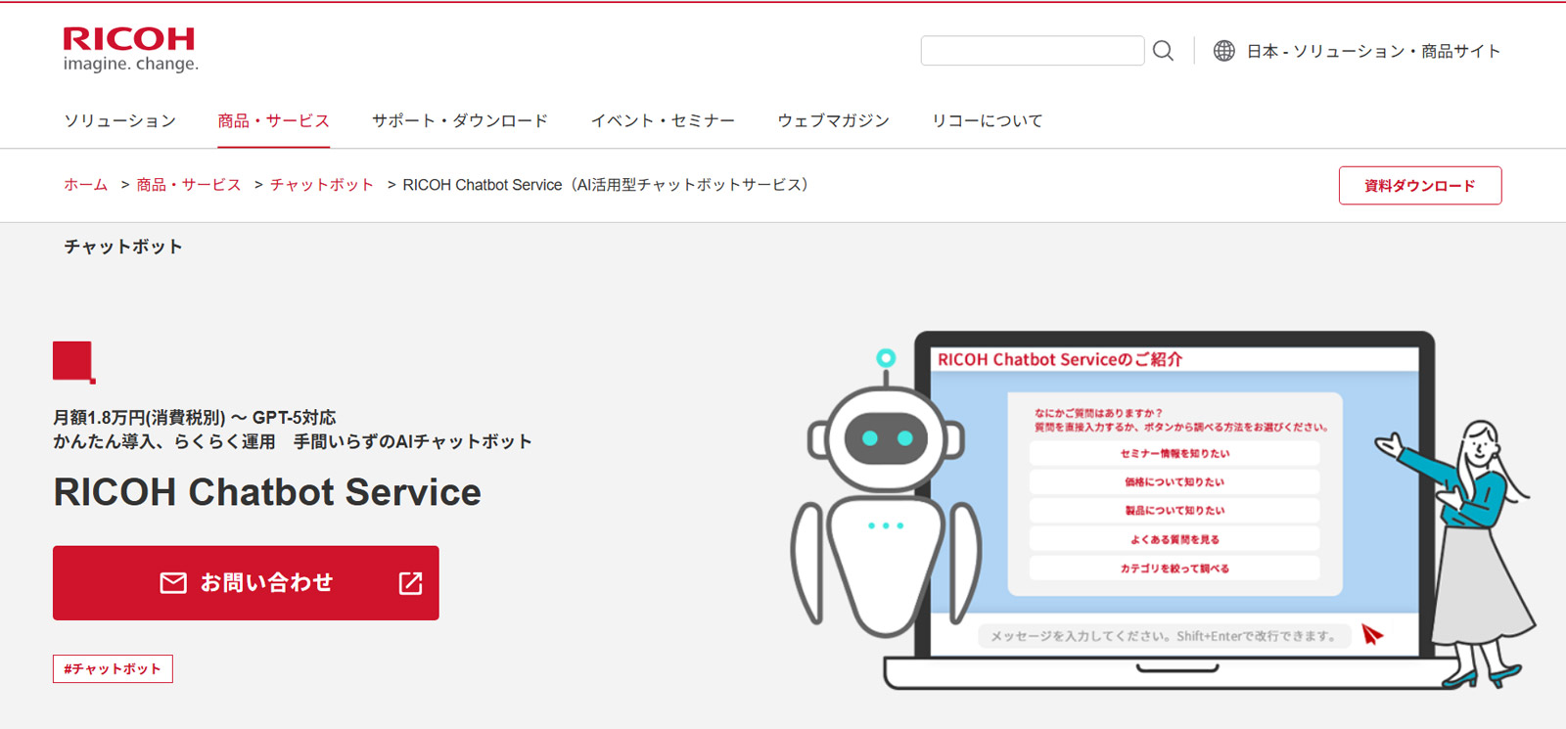Click the #チャットボット tag
This screenshot has height=729, width=1566.
tap(113, 669)
